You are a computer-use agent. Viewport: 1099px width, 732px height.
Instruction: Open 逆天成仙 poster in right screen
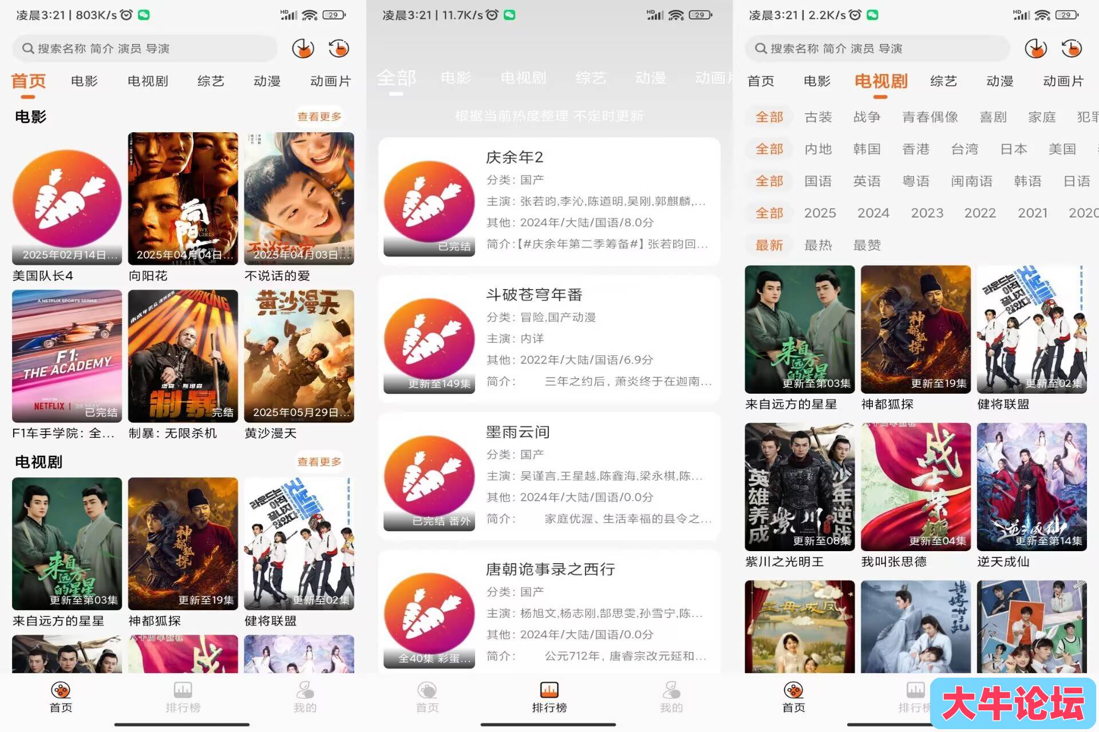(1032, 487)
